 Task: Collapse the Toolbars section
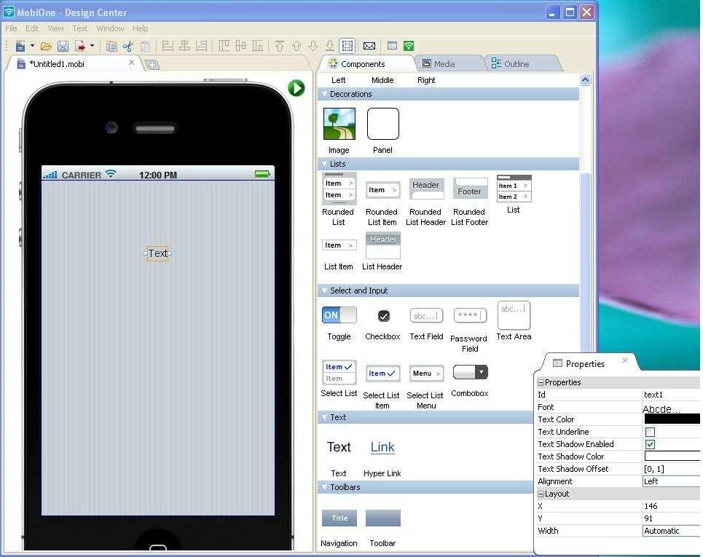point(325,487)
